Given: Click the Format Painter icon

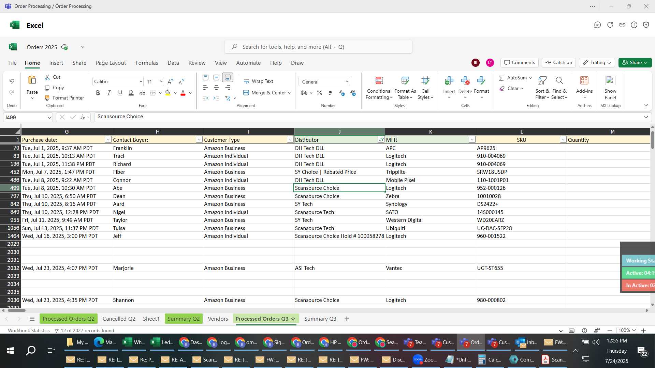Looking at the screenshot, I should 47,98.
